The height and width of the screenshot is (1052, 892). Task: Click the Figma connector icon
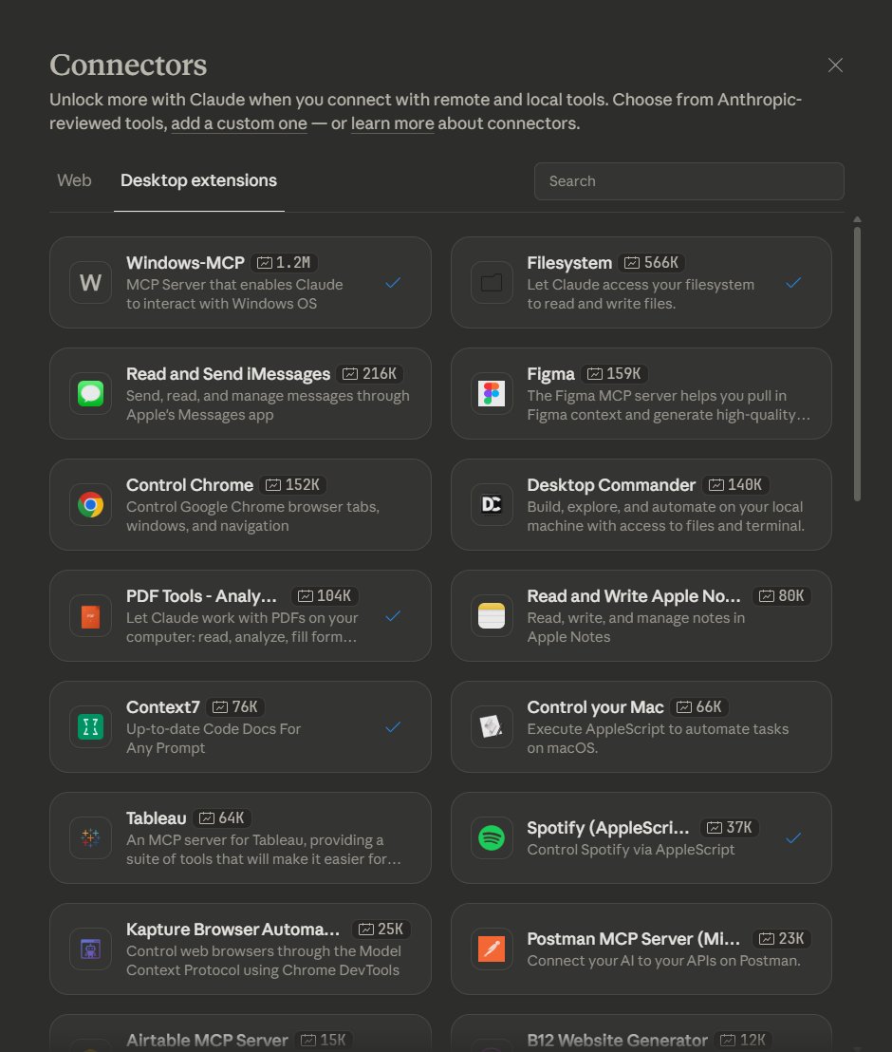click(492, 393)
